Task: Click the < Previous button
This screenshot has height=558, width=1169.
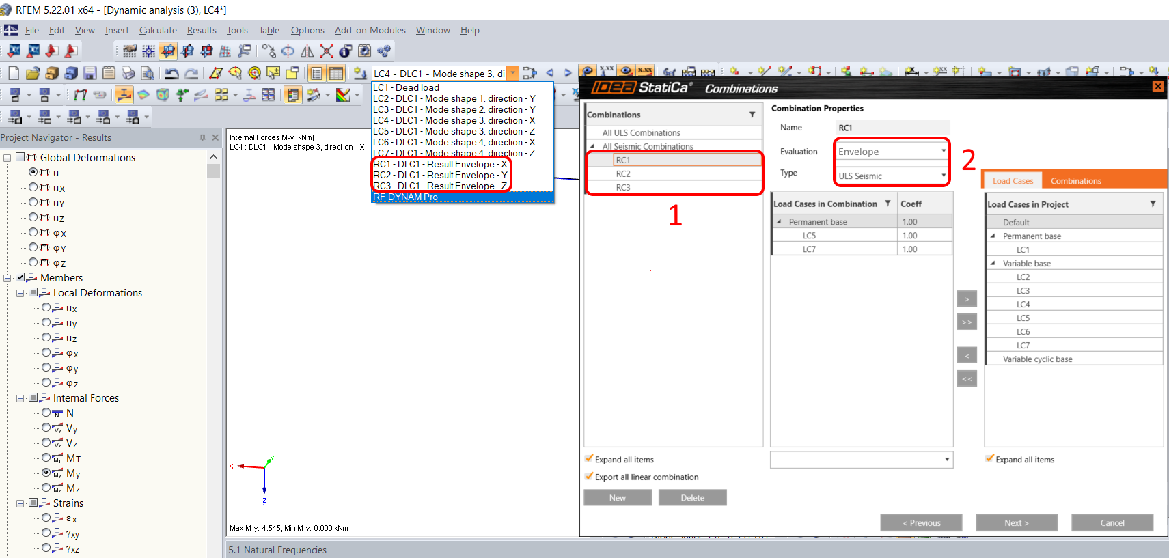Action: pyautogui.click(x=921, y=523)
